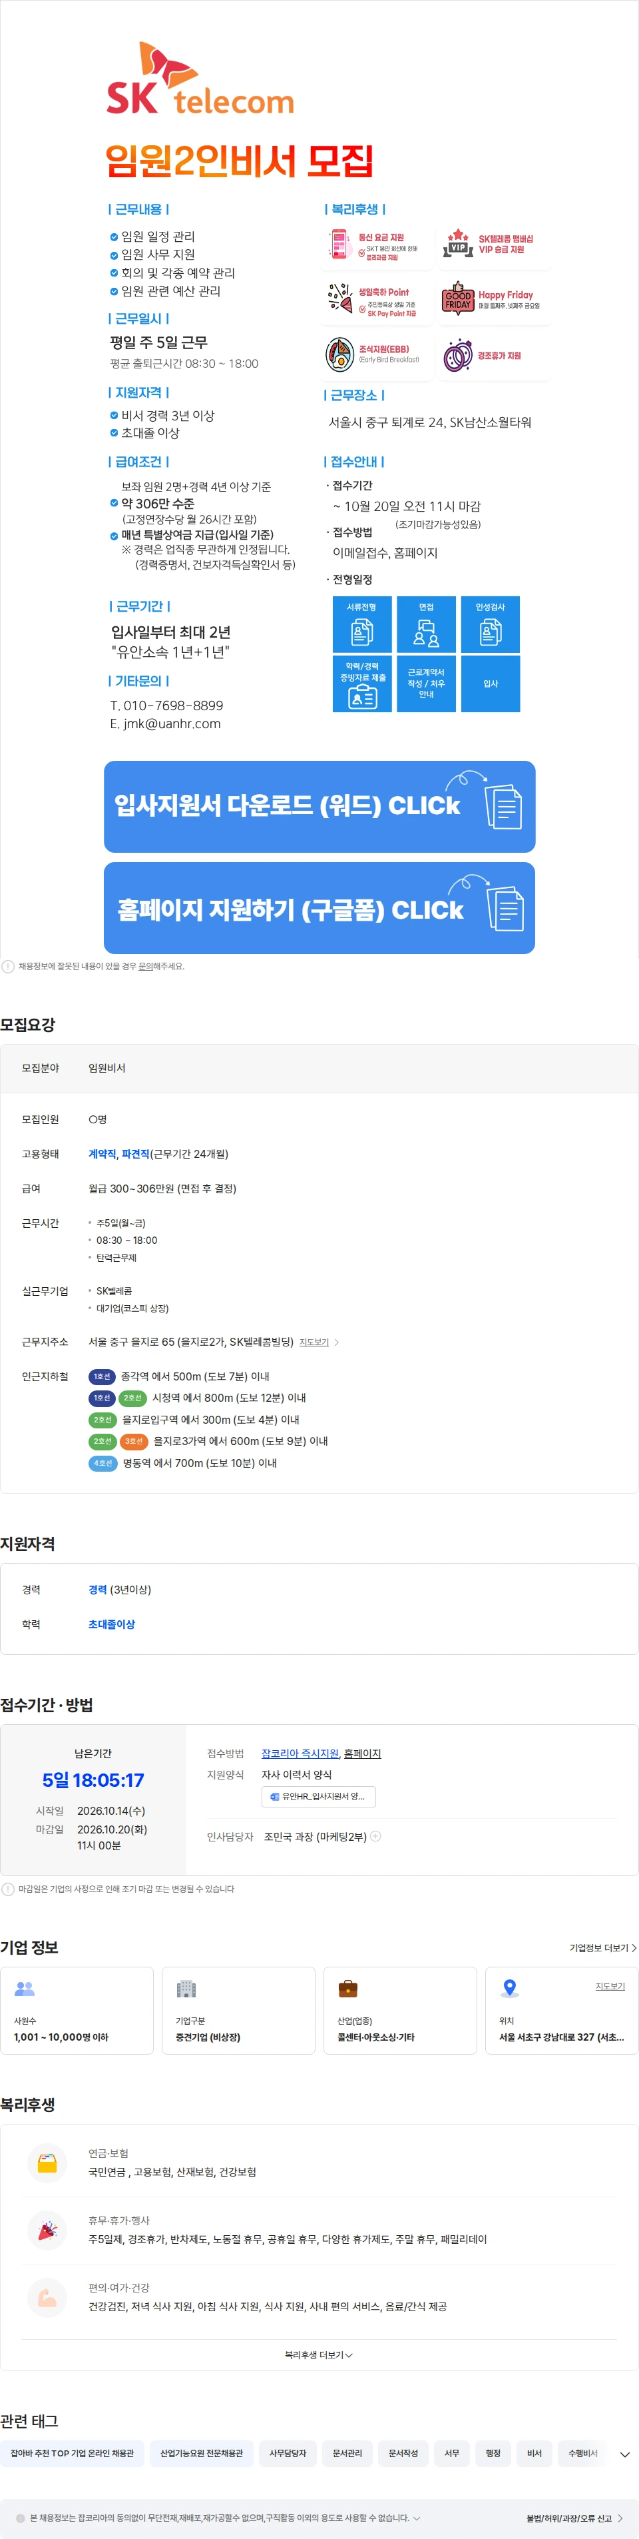Click the 초대졸이상 education link
The height and width of the screenshot is (2539, 639).
(x=111, y=1624)
